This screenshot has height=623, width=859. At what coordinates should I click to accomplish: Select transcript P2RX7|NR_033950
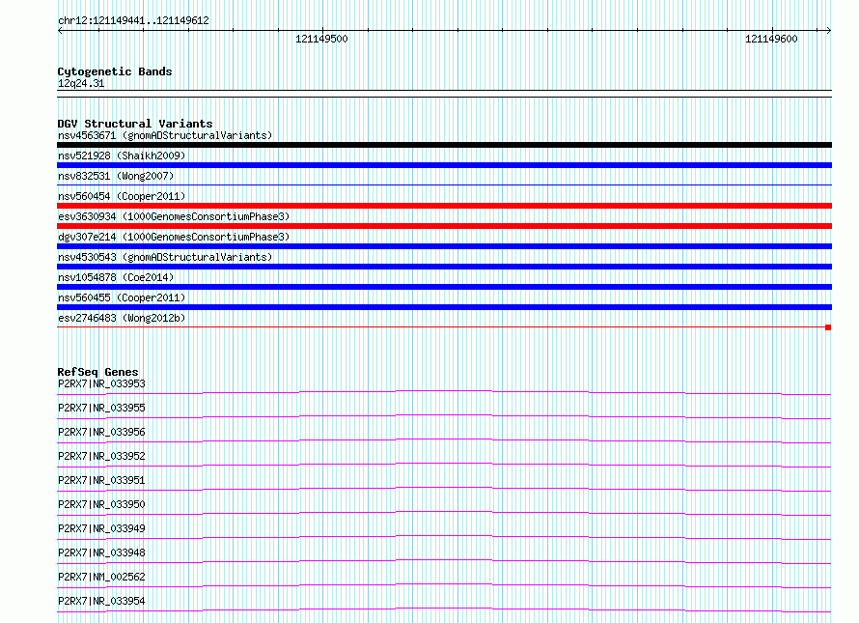tap(101, 504)
